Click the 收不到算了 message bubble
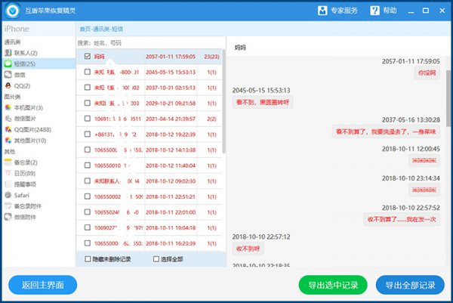 (x=402, y=219)
